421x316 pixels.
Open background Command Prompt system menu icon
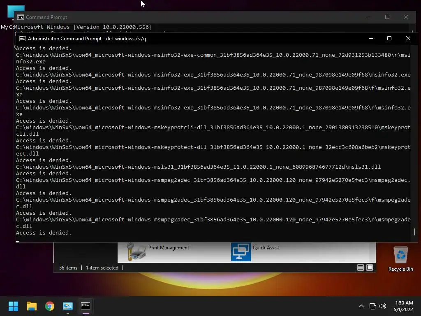coord(21,17)
